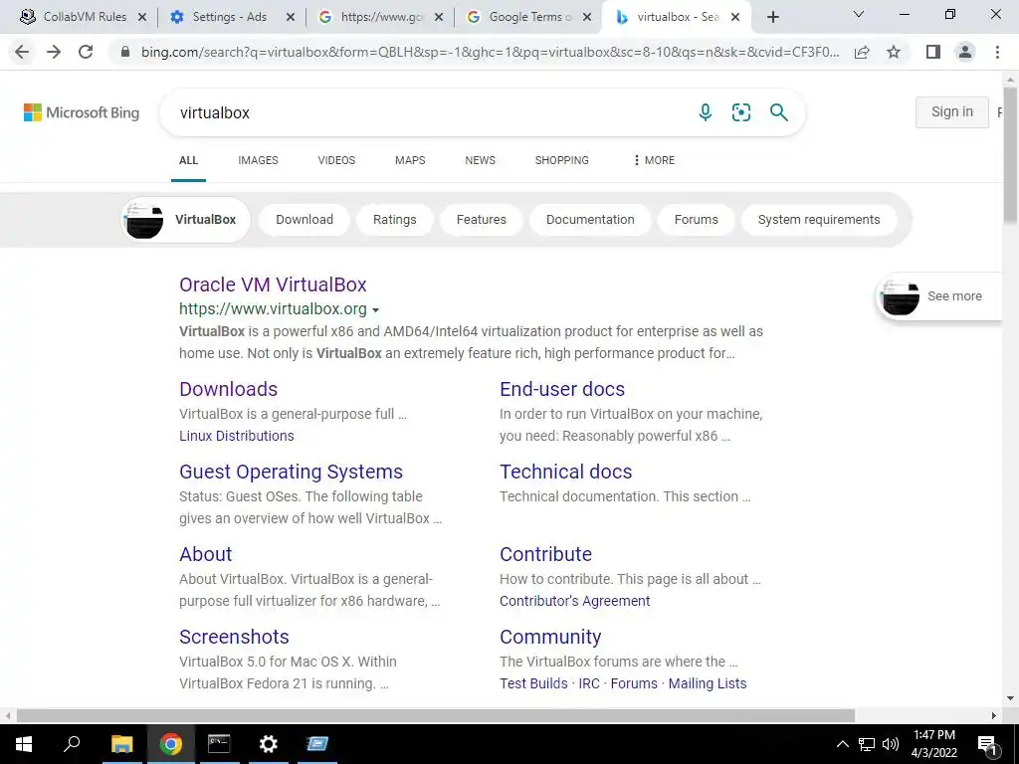Image resolution: width=1019 pixels, height=764 pixels.
Task: Open the Chrome side panel icon
Action: pyautogui.click(x=933, y=52)
